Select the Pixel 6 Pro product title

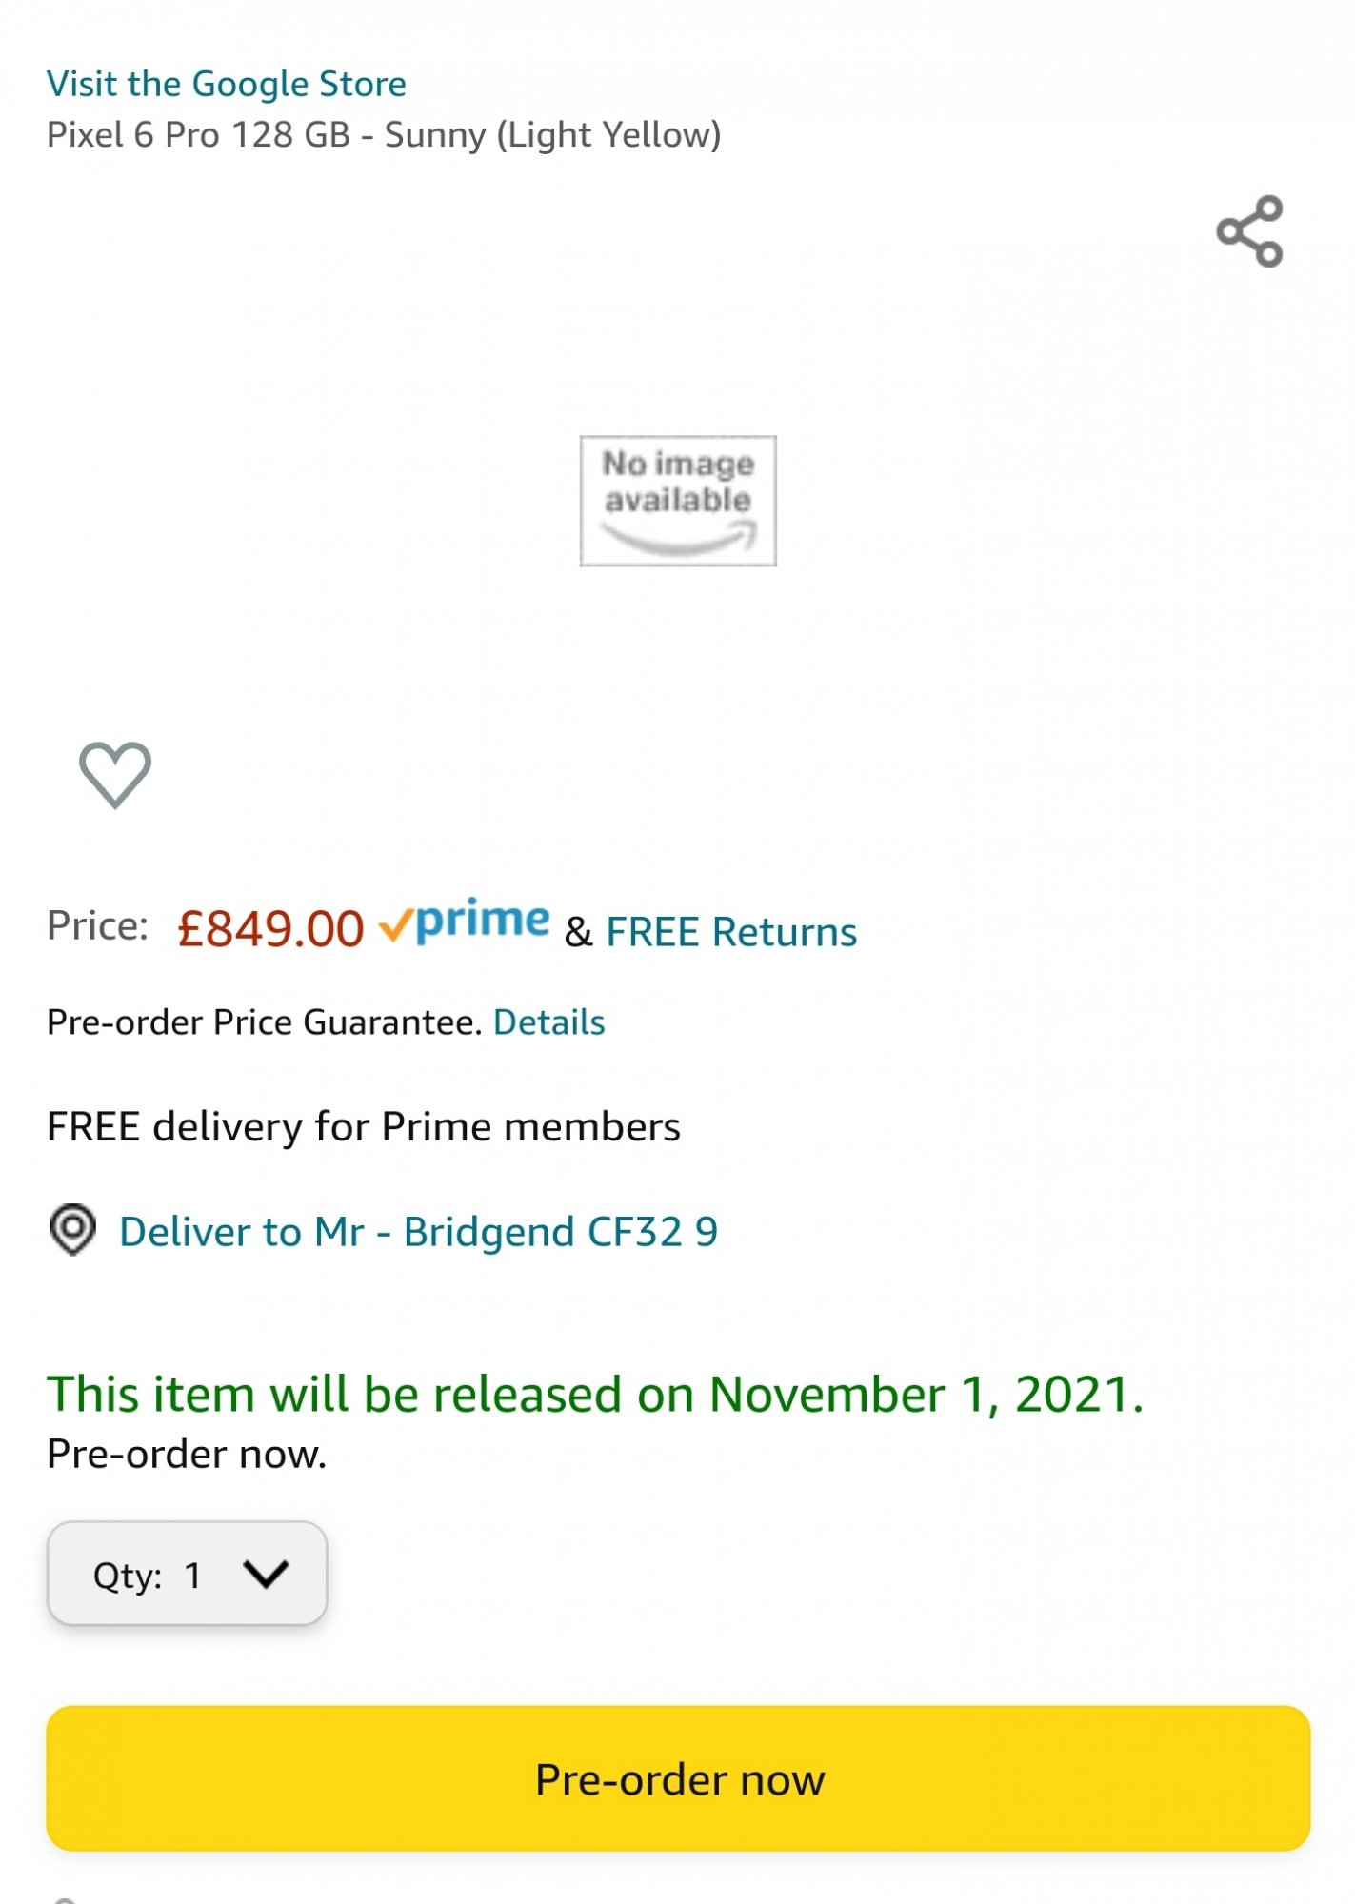pyautogui.click(x=384, y=134)
